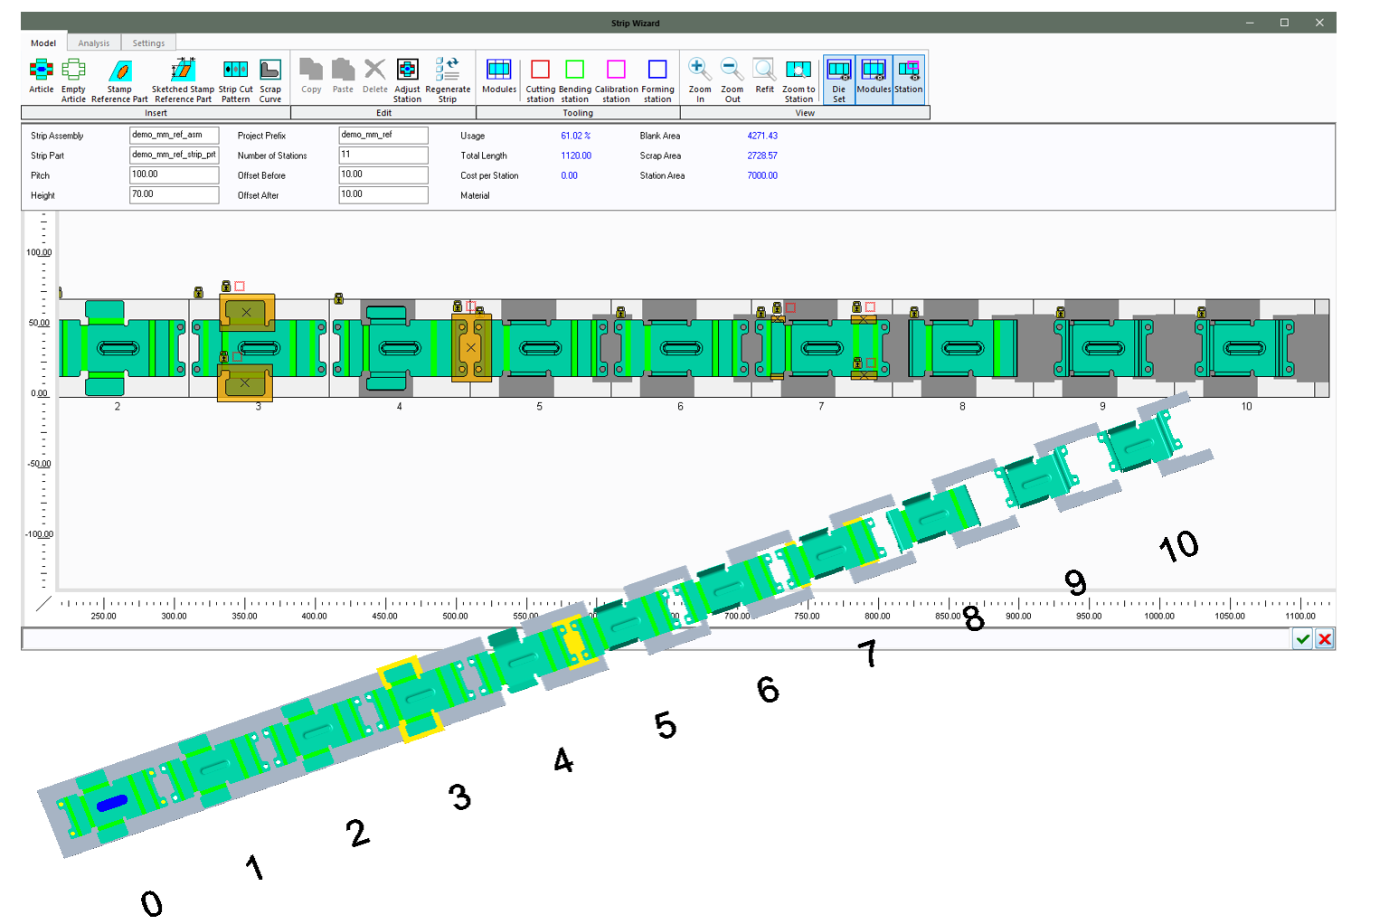1389x924 pixels.
Task: Toggle Station display in View group
Action: point(908,77)
